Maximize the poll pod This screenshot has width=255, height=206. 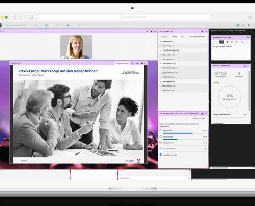coord(202,114)
